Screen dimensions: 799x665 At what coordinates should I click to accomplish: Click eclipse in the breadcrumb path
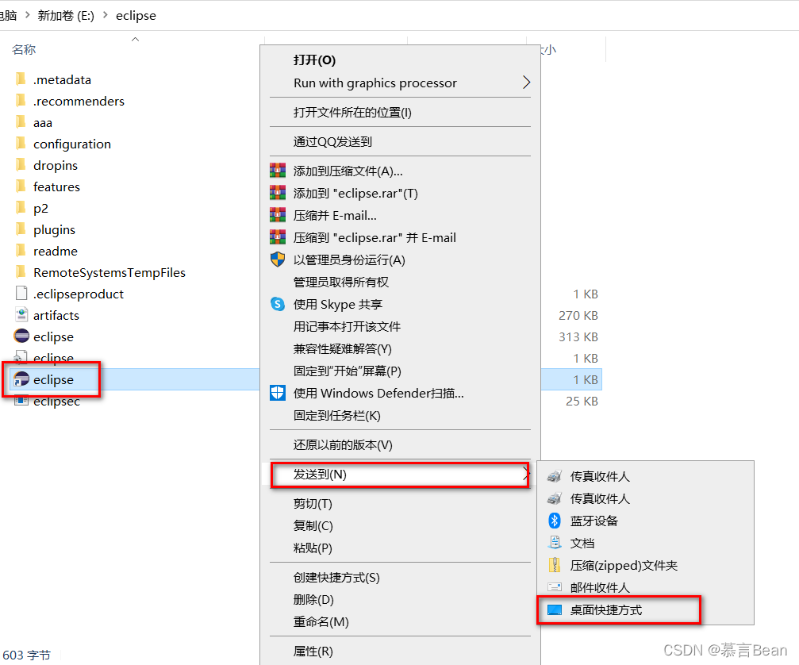(x=135, y=15)
